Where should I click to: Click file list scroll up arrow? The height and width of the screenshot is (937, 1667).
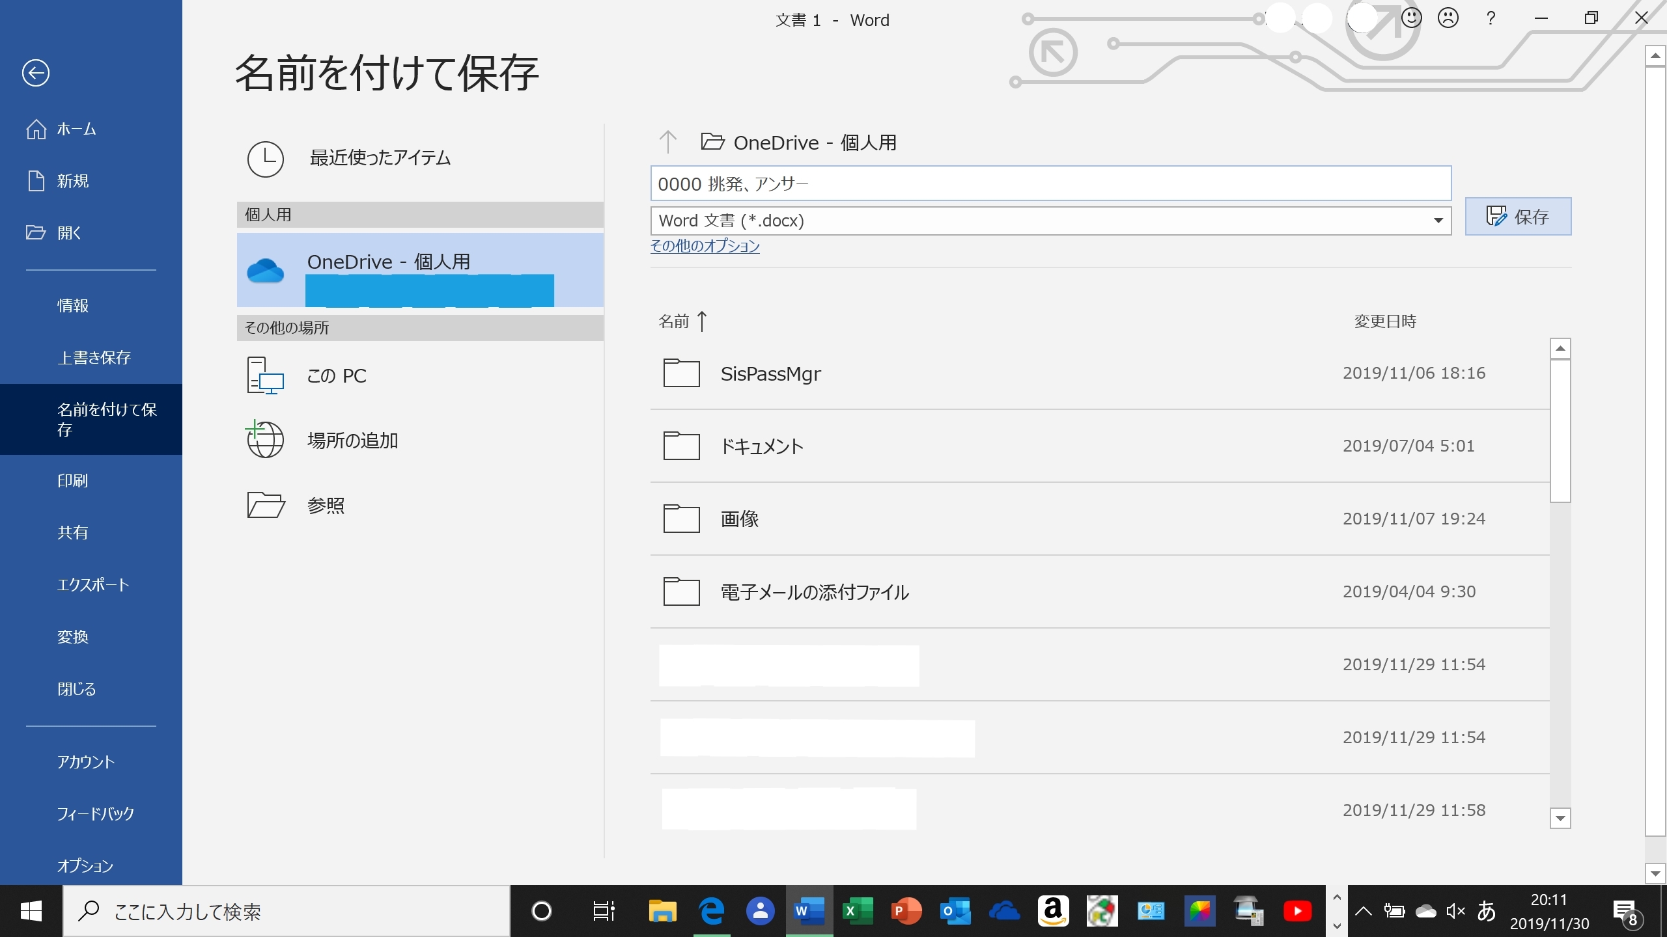click(x=1560, y=349)
